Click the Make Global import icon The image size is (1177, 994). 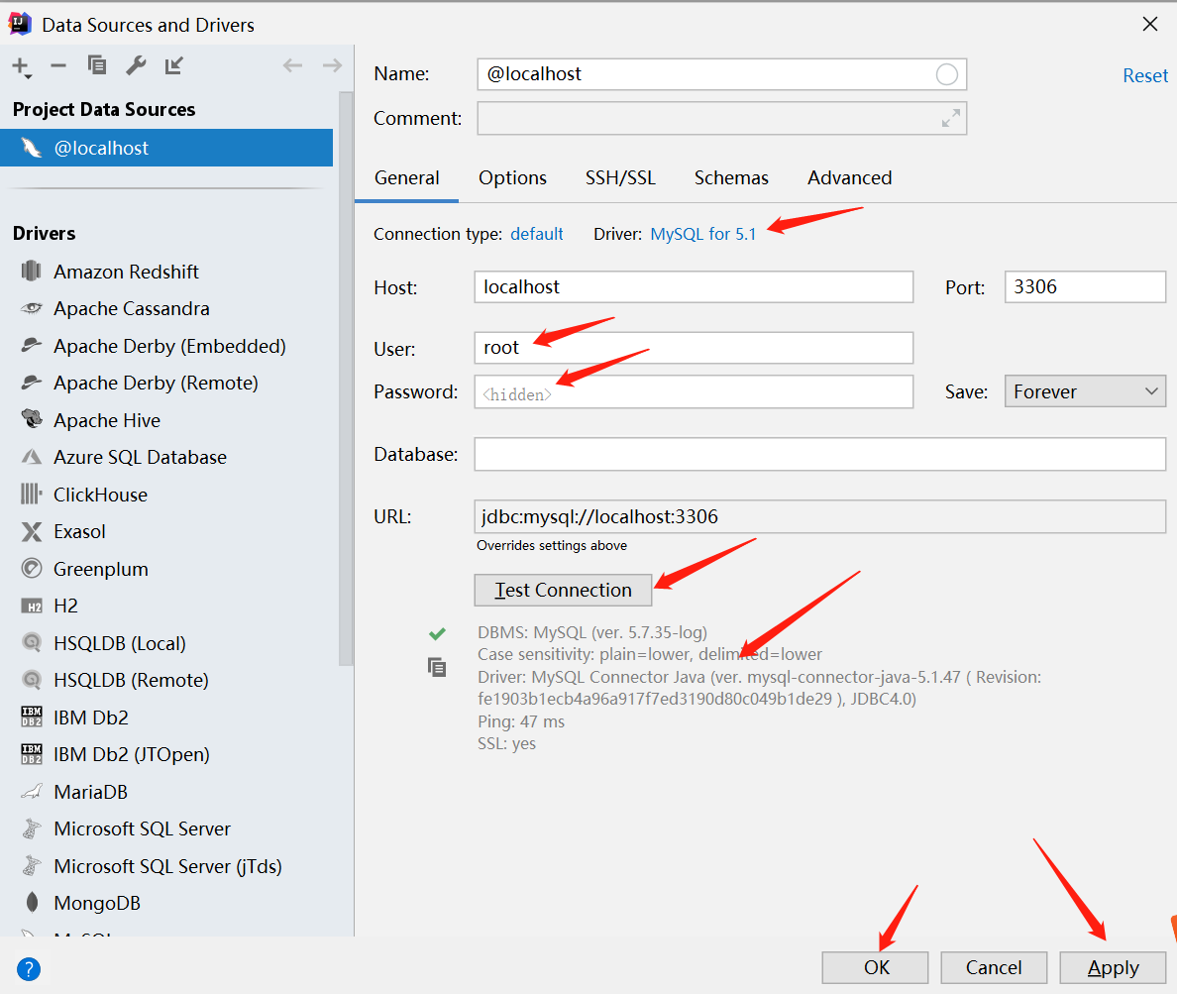(174, 65)
